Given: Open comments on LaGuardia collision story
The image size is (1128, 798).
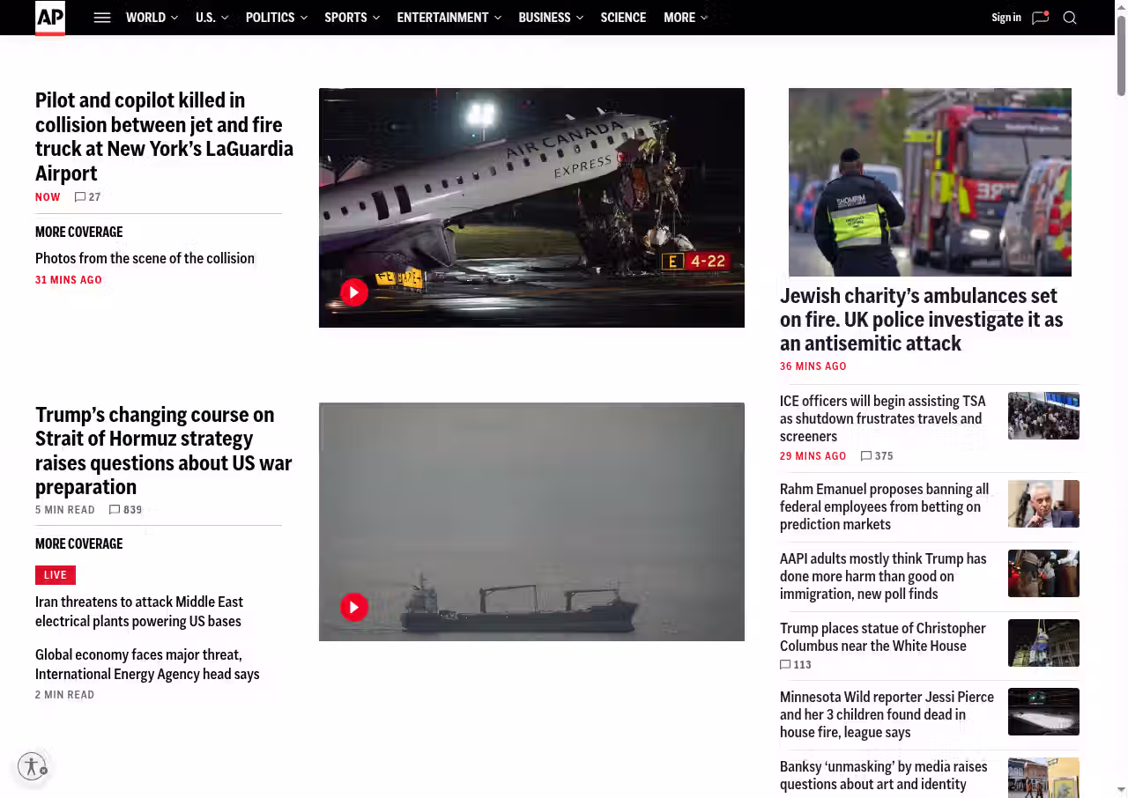Looking at the screenshot, I should 88,197.
